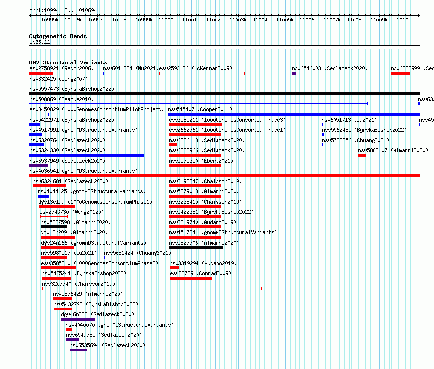Select nsv4036541 (gnomADStructuralVariants) label
The height and width of the screenshot is (369, 434).
coord(83,171)
